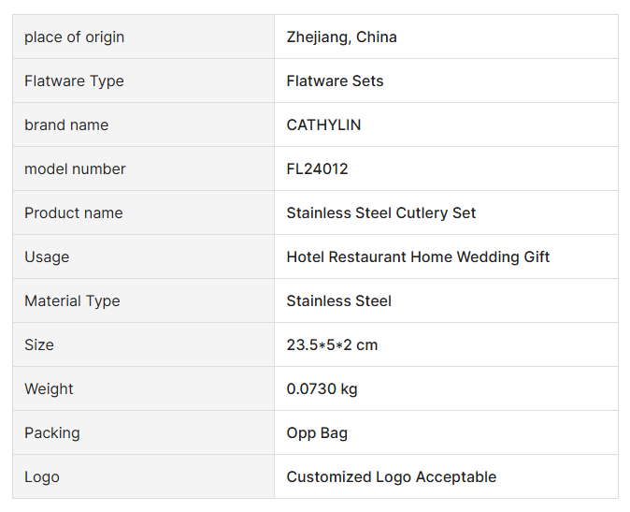Select the CATHYLIN brand value
Screen dimensions: 630x512
[x=323, y=125]
